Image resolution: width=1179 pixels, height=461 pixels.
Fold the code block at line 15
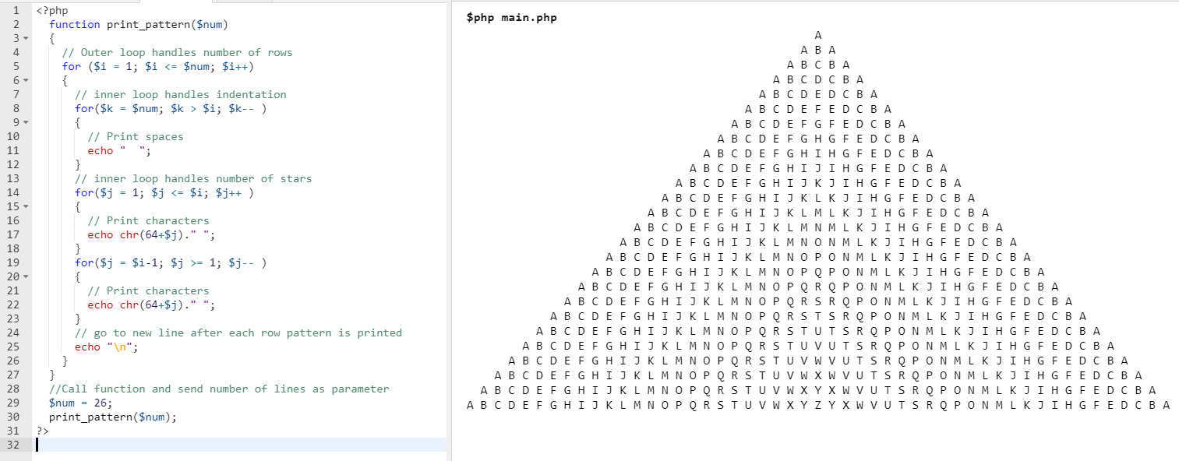26,207
